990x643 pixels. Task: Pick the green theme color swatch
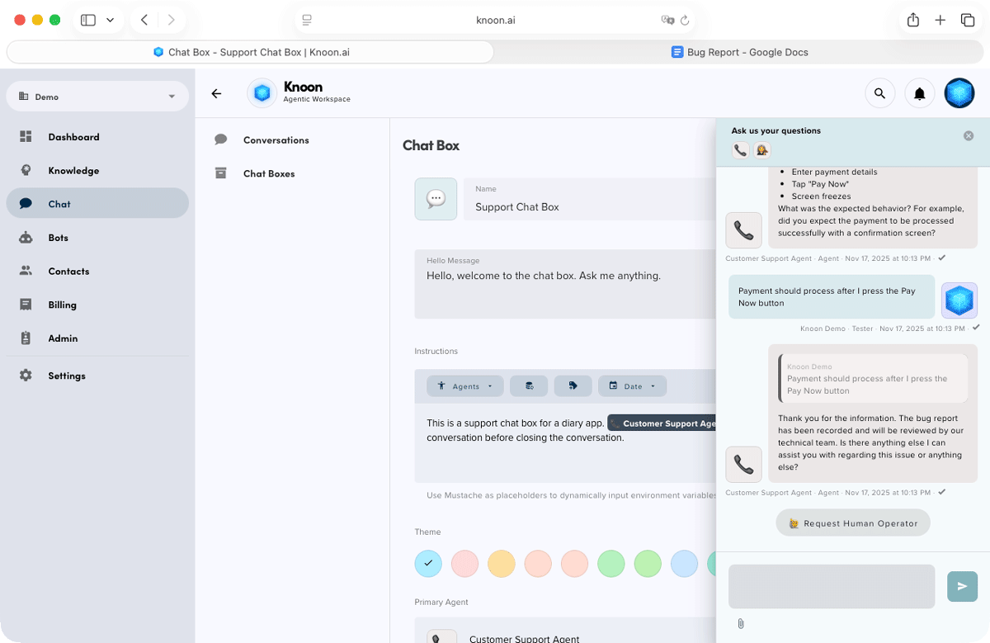pos(611,564)
